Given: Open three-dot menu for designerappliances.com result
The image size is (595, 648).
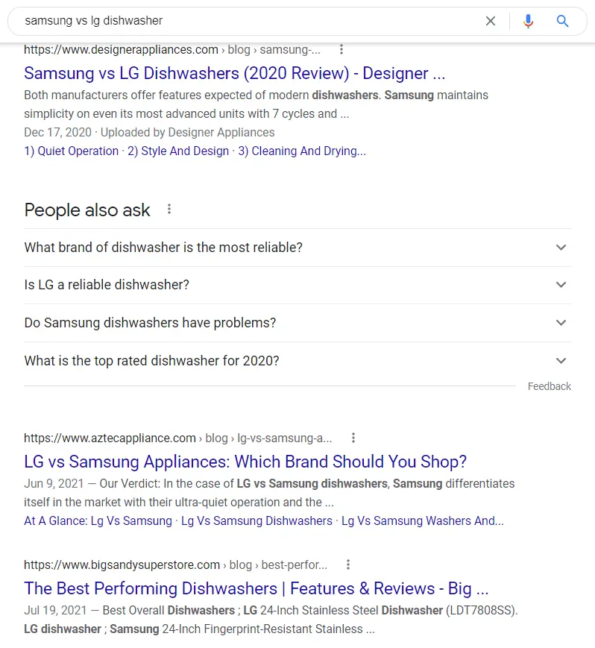Looking at the screenshot, I should (x=341, y=50).
